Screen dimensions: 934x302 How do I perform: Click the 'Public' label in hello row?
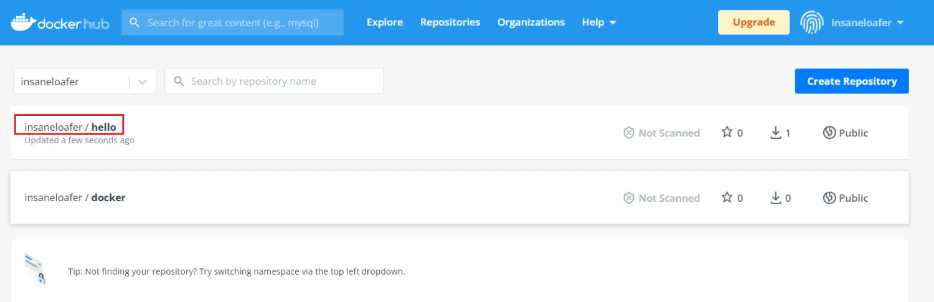coord(853,133)
